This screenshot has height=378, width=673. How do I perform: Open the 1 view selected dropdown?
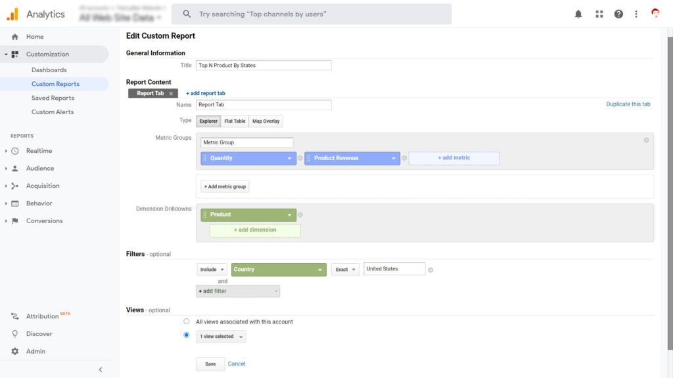coord(221,337)
